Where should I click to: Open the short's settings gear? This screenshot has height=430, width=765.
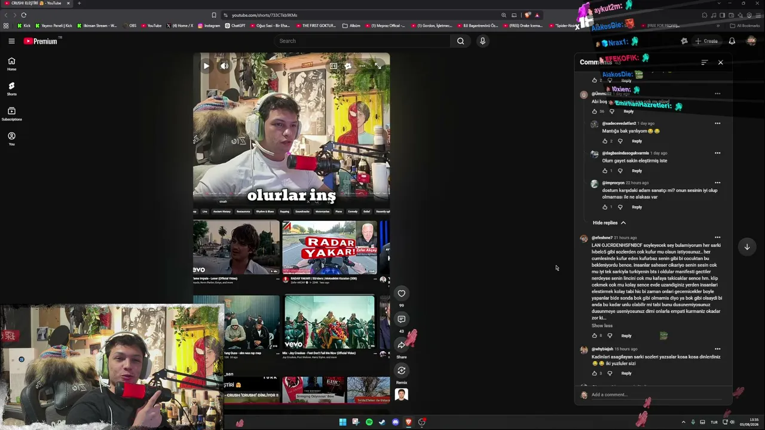click(x=348, y=66)
